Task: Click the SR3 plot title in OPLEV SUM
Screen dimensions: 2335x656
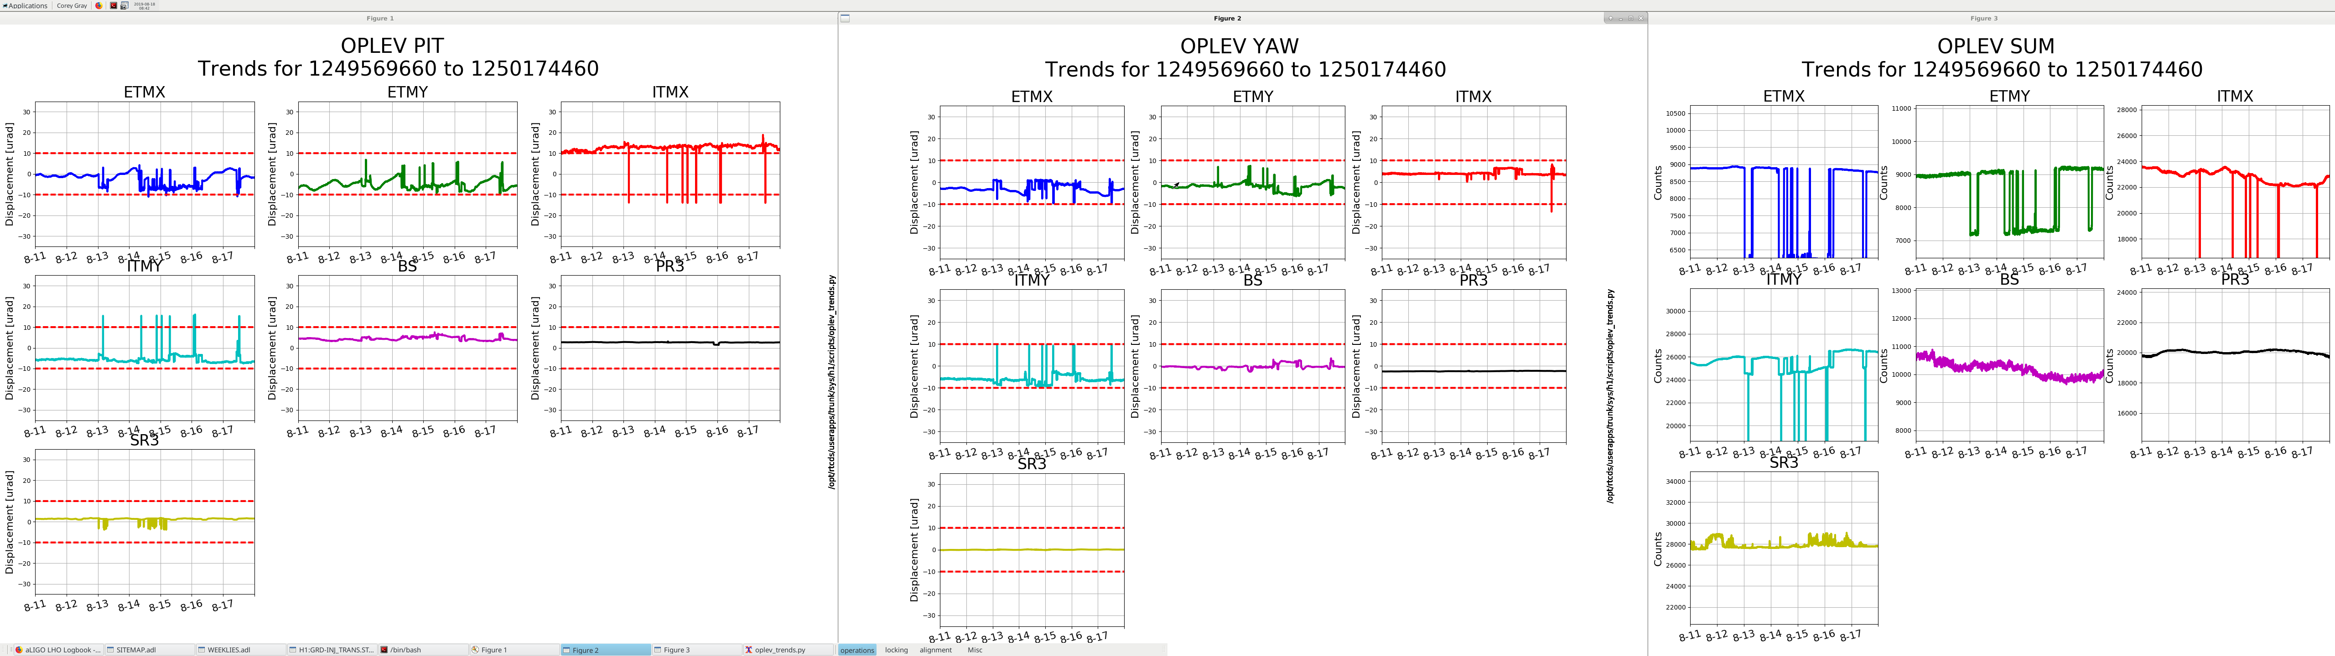Action: click(1784, 463)
